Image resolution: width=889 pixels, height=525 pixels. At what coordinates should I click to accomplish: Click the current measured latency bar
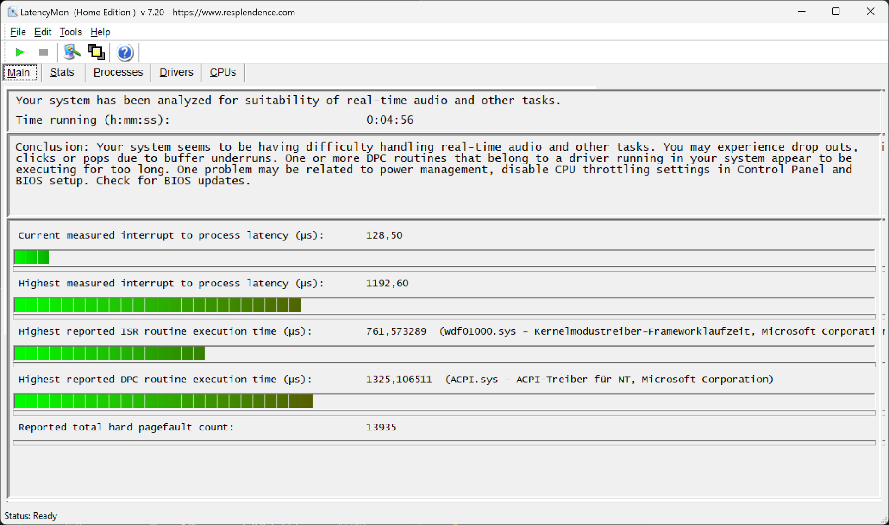444,257
